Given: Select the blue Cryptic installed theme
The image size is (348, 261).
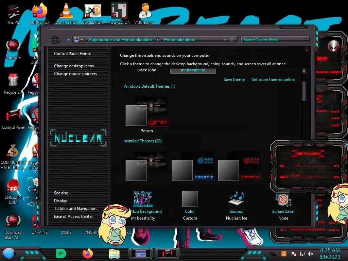Looking at the screenshot, I should [x=193, y=166].
